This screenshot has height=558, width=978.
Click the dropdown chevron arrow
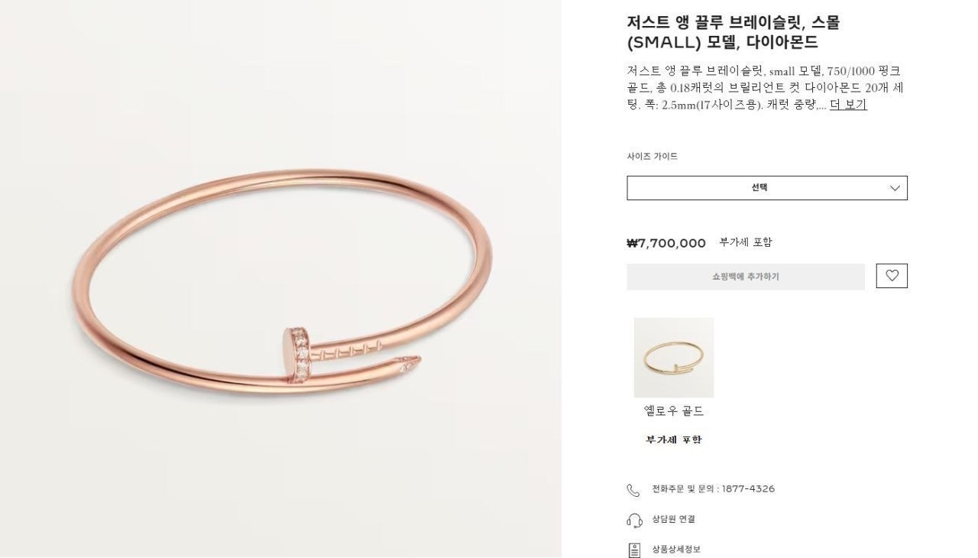(x=895, y=188)
